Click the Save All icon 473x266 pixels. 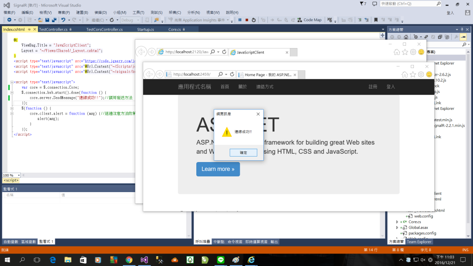(54, 20)
